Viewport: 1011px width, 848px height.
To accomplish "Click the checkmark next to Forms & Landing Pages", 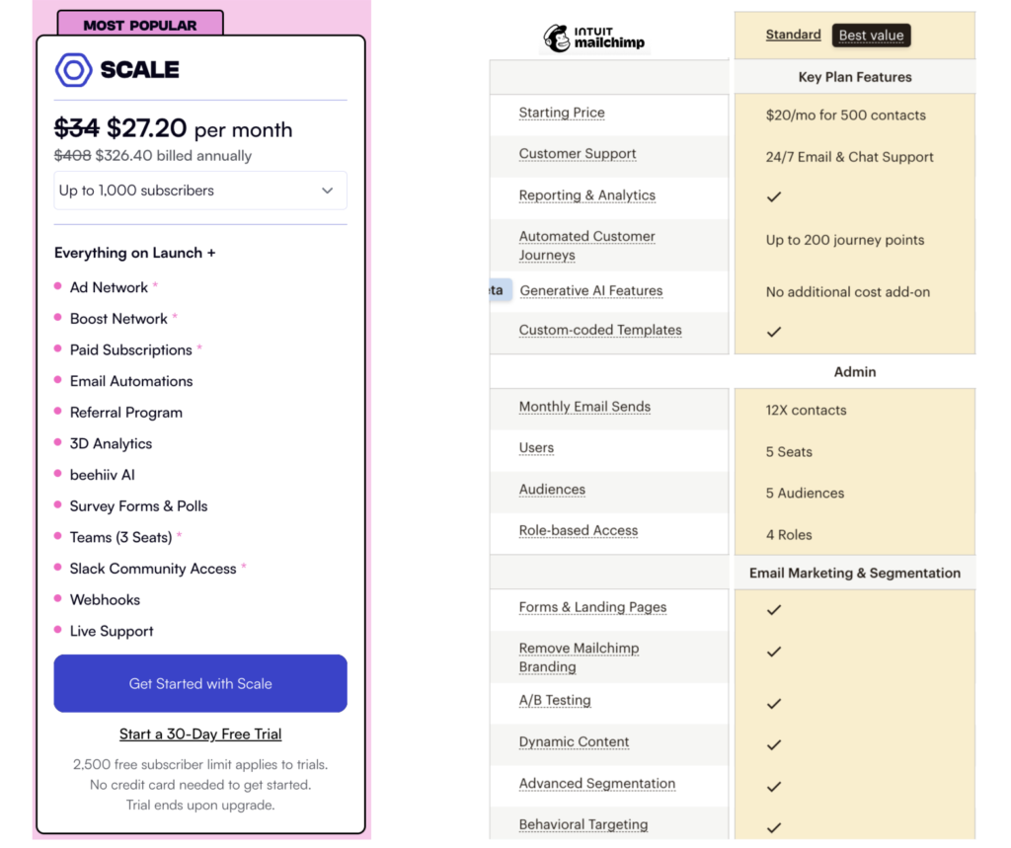I will [774, 610].
